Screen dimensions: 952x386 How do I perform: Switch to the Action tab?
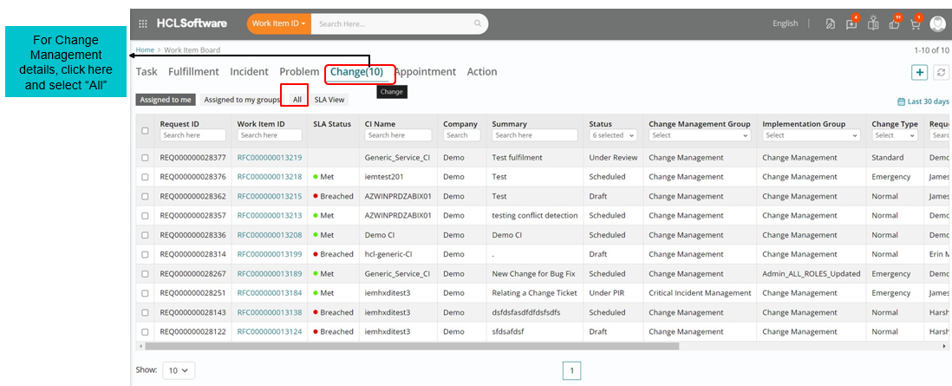(482, 72)
